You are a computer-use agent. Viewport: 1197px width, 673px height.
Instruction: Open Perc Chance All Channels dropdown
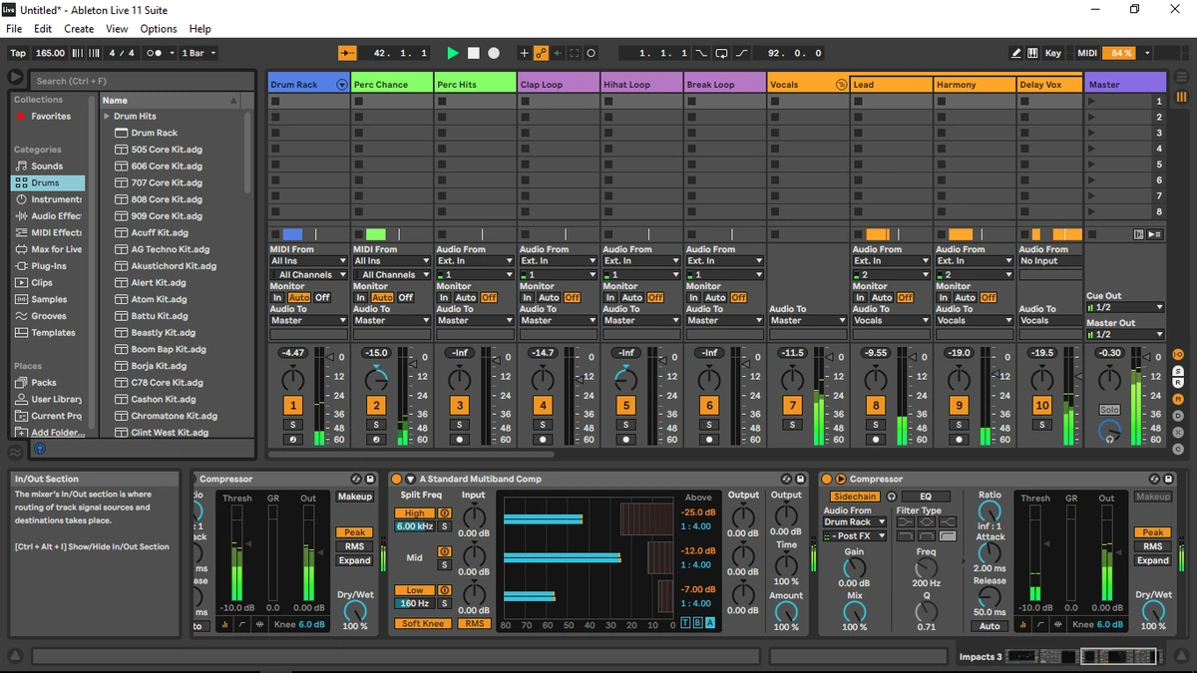(x=392, y=274)
